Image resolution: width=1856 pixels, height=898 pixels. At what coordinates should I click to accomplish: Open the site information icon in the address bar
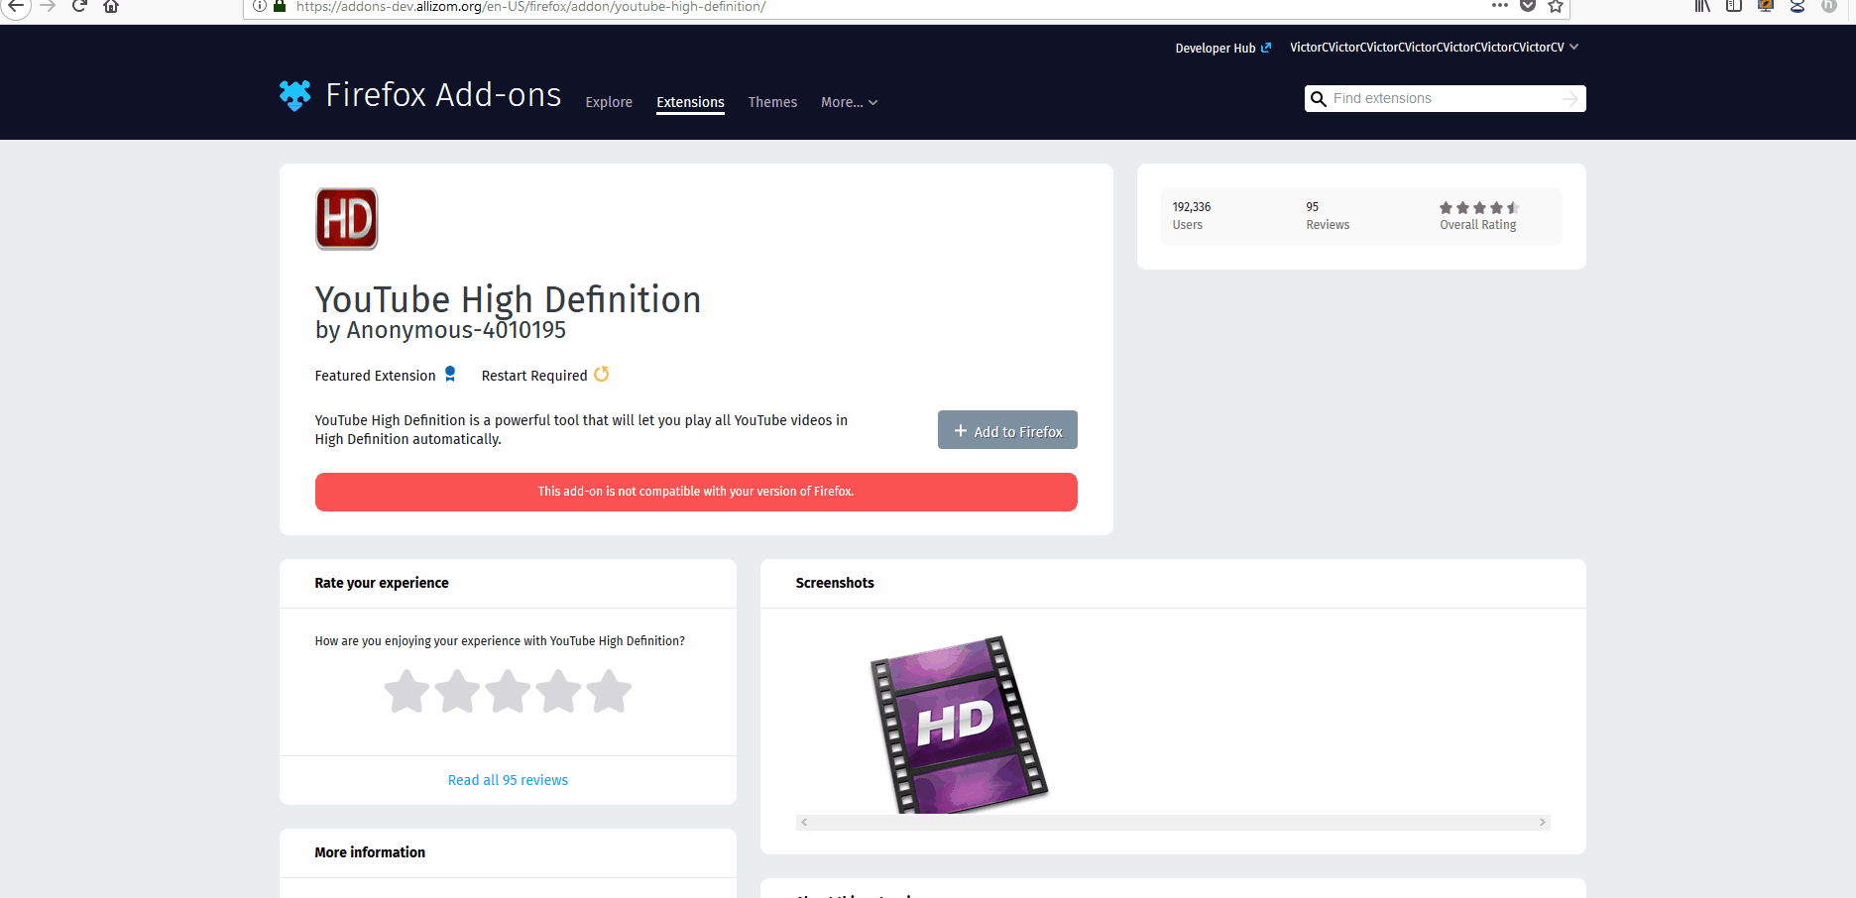(260, 6)
